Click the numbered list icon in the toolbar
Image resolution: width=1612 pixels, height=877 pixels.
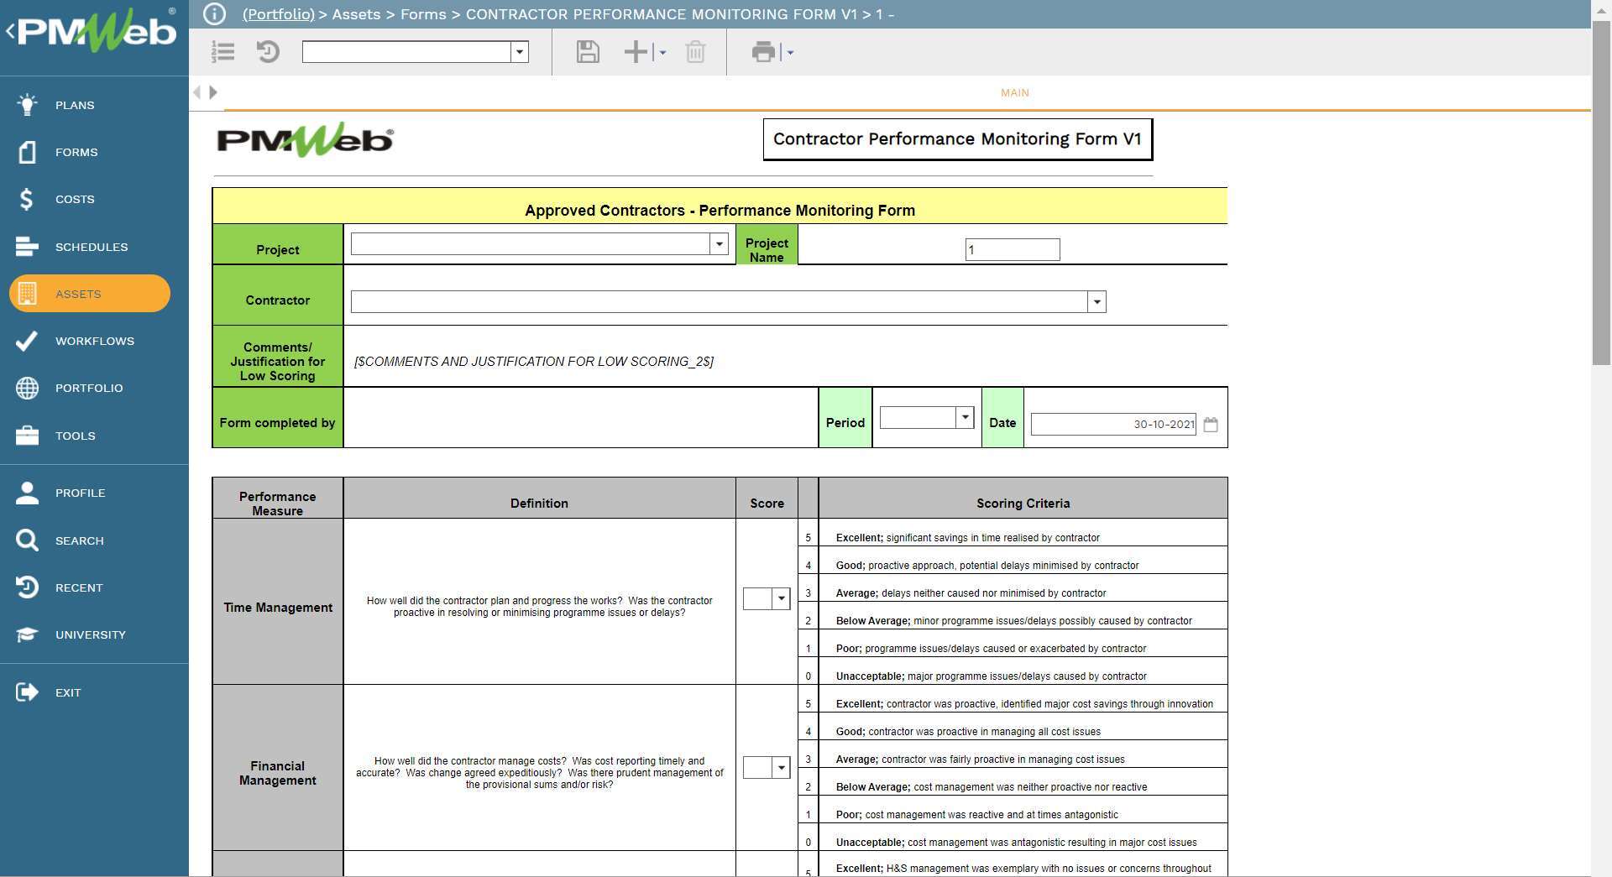(222, 52)
